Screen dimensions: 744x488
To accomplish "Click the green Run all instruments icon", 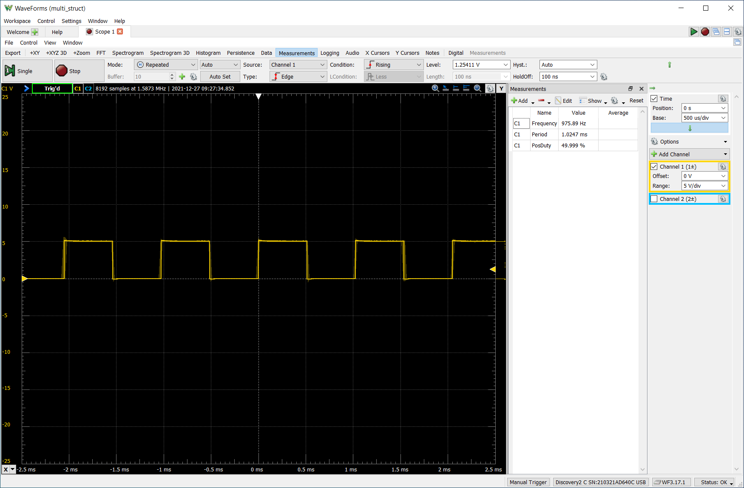I will coord(693,32).
